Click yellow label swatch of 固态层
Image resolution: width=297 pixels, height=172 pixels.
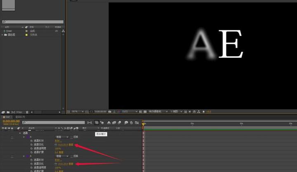point(26,35)
